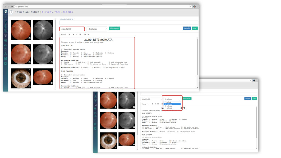This screenshot has height=158, width=281.
Task: Open the grid view icon in the lower sidebar
Action: point(95,105)
